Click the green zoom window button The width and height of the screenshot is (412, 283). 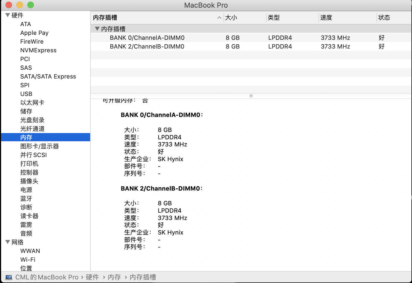pyautogui.click(x=31, y=5)
